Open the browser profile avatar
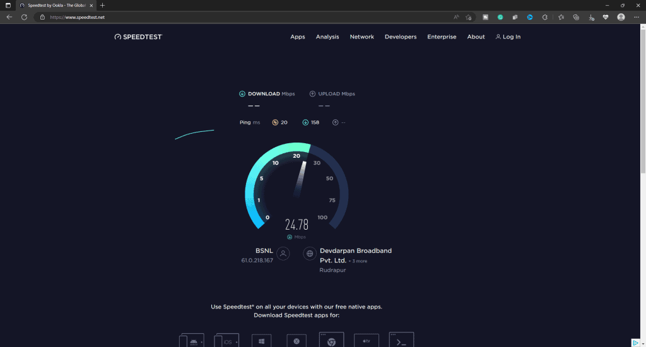 [x=621, y=17]
